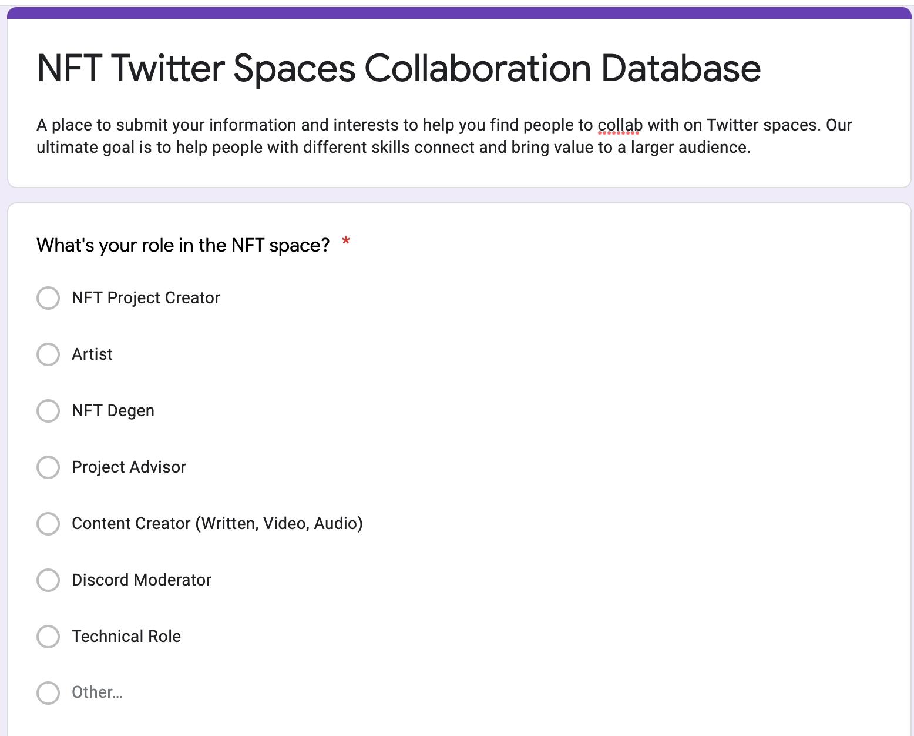Viewport: 914px width, 736px height.
Task: Click the misspelled word collab
Action: pos(618,125)
